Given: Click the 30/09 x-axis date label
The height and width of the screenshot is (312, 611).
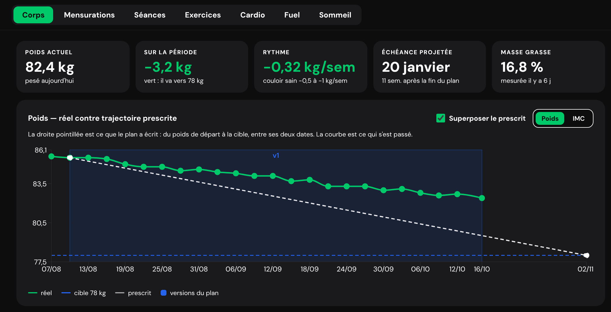Looking at the screenshot, I should pos(383,269).
